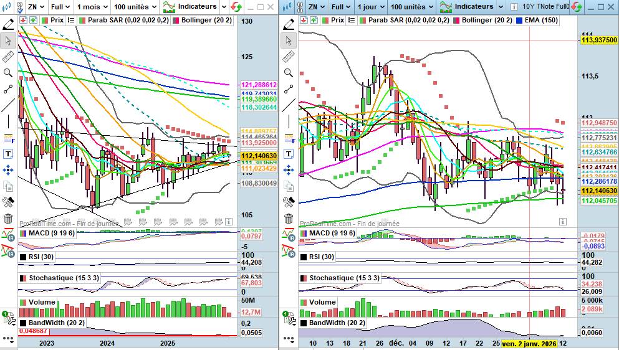Toggle the EMA (150) indicator label
Viewport: 619px width, 350px height.
click(x=540, y=20)
